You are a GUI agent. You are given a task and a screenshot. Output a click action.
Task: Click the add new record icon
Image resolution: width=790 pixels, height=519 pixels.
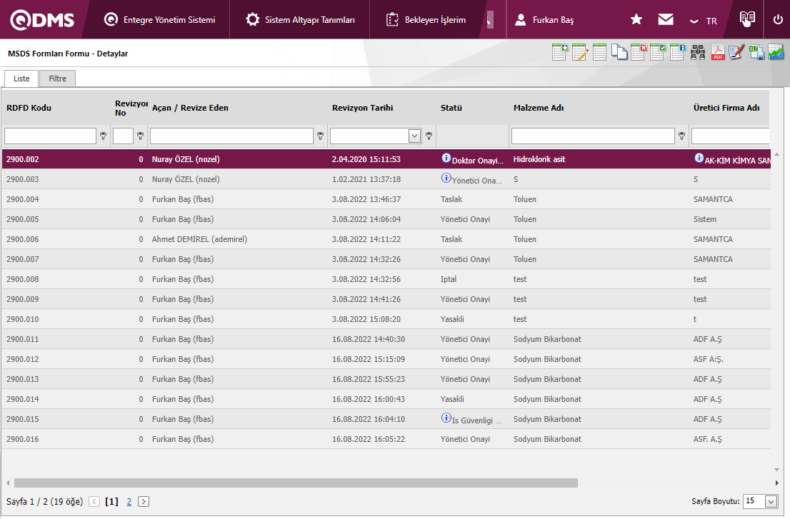(560, 53)
